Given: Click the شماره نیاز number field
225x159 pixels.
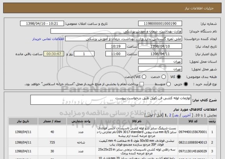Looking at the screenshot, I should coord(160,23).
